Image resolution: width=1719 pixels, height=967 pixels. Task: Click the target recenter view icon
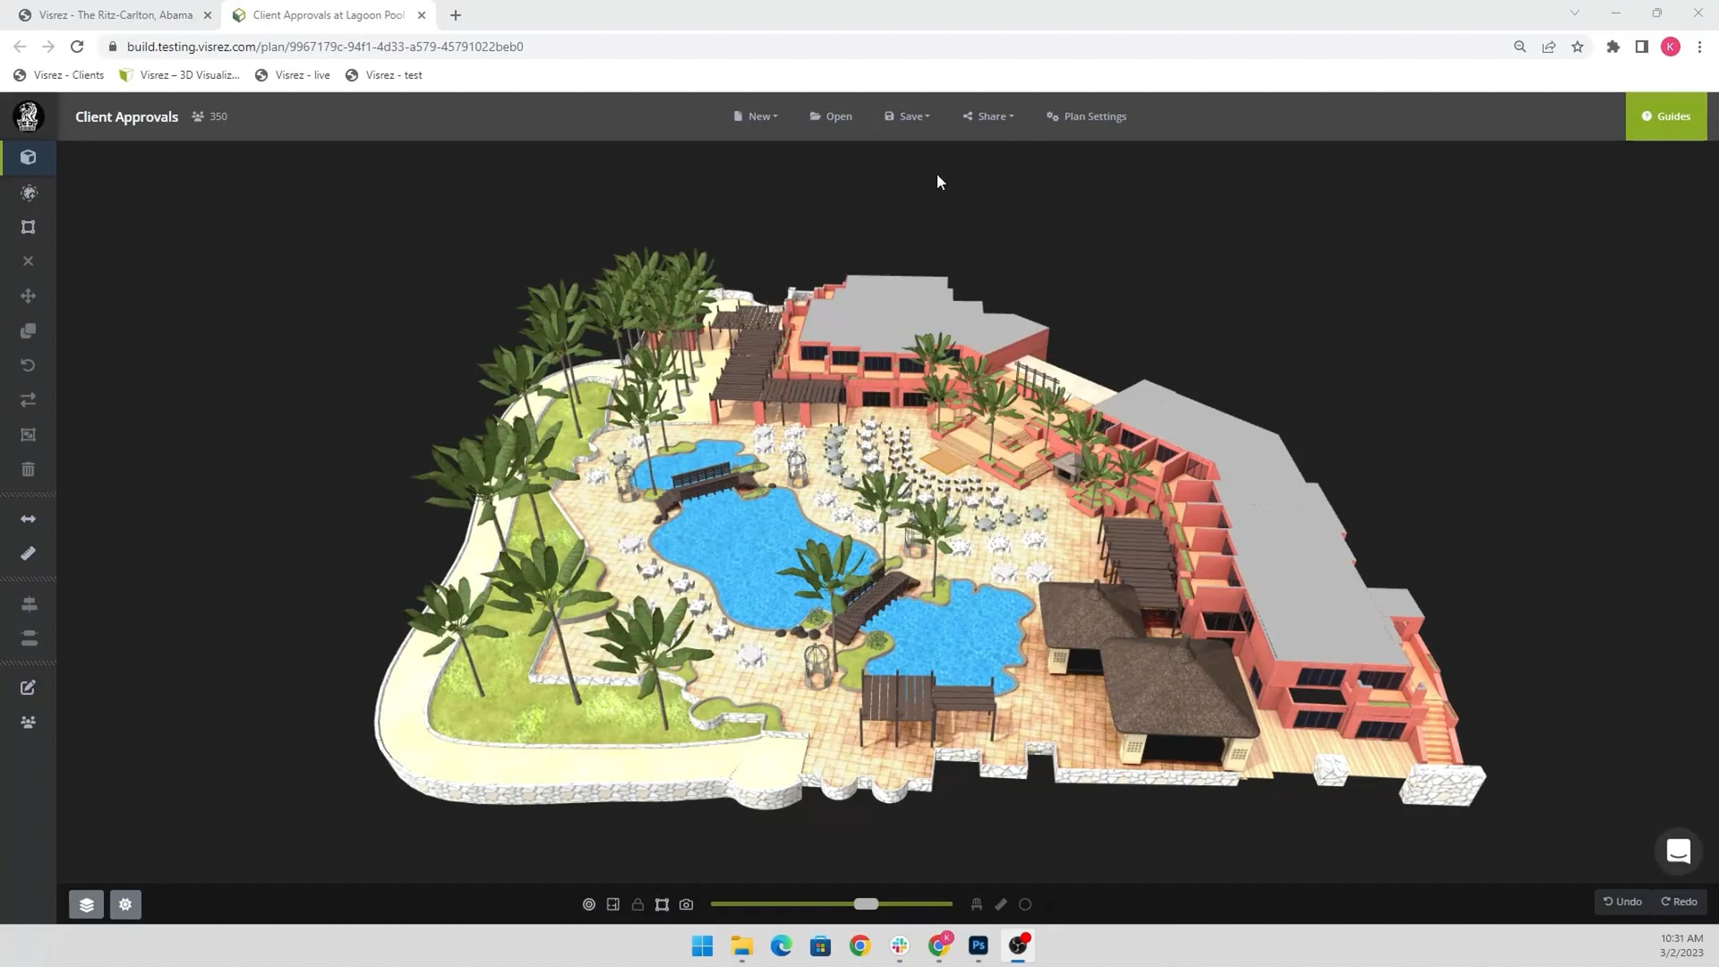tap(589, 905)
